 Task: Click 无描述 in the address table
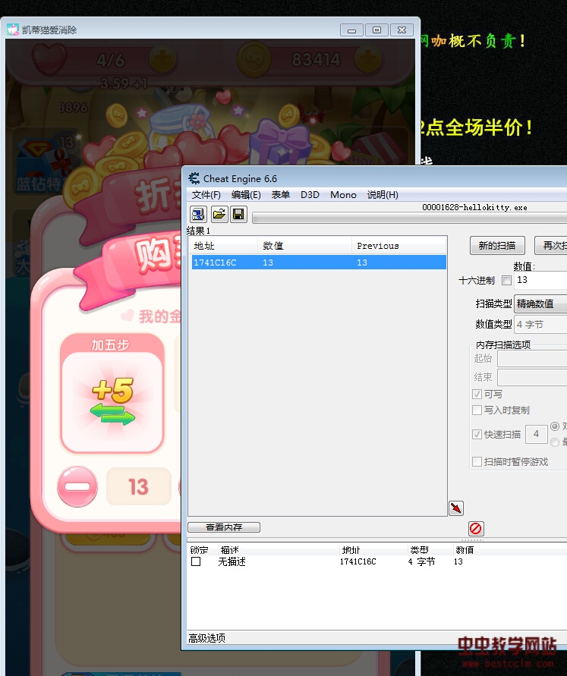pyautogui.click(x=232, y=561)
